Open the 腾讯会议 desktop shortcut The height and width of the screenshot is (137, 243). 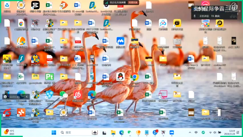(x=120, y=41)
